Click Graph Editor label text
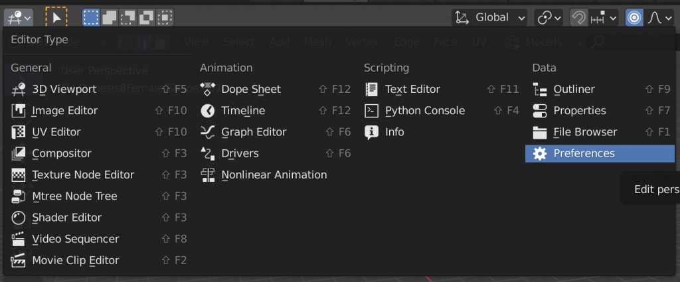Image resolution: width=680 pixels, height=282 pixels. click(254, 131)
